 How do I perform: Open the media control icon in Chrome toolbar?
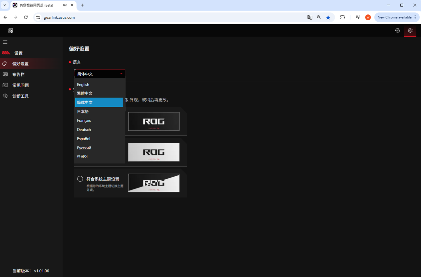point(358,17)
